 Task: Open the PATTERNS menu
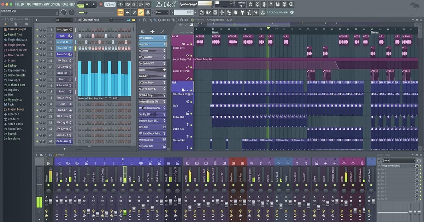[x=37, y=4]
